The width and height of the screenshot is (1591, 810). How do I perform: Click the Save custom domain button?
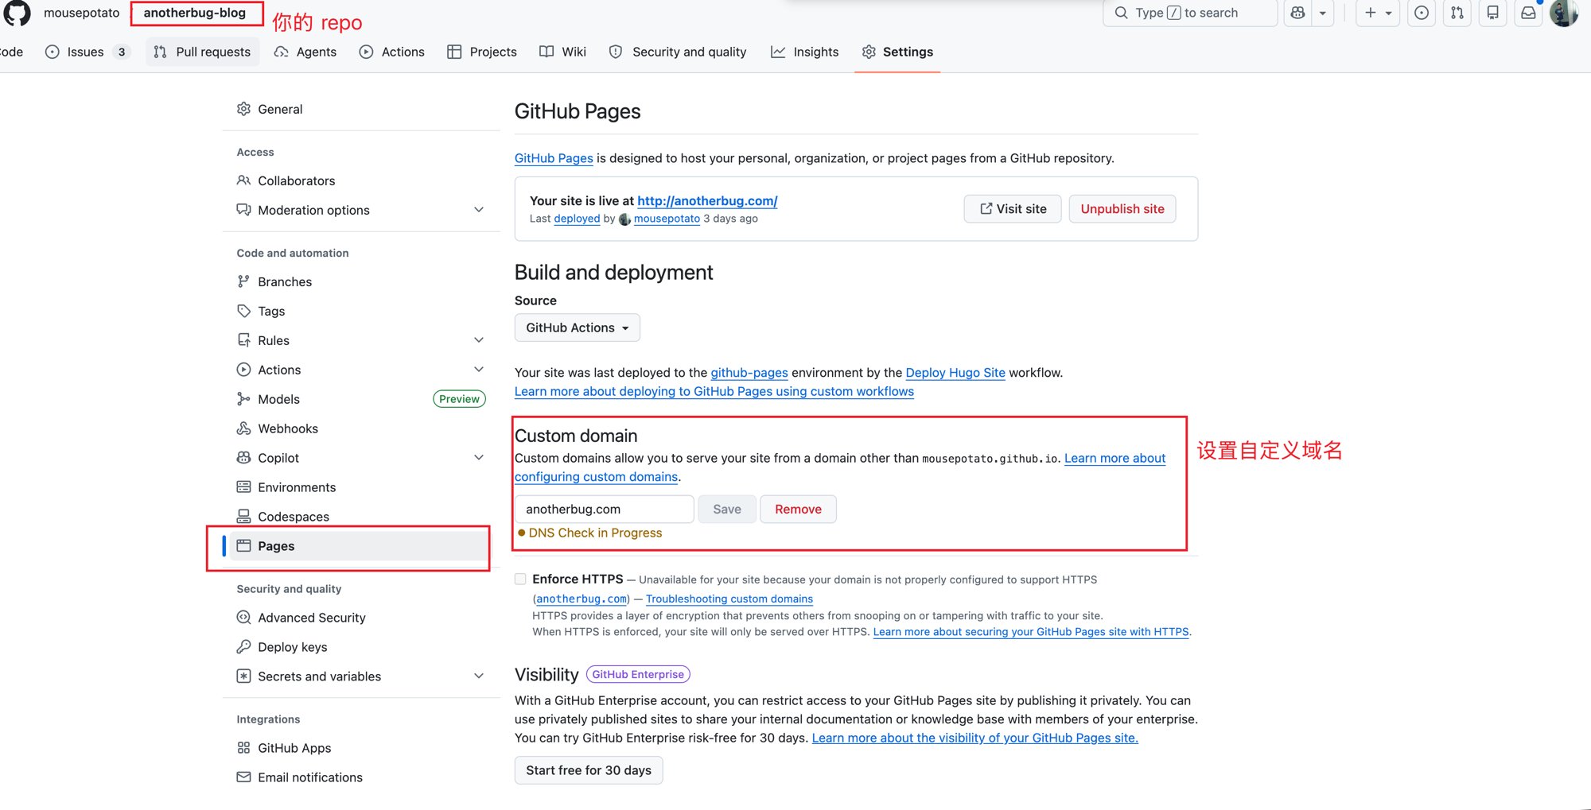[x=727, y=510]
